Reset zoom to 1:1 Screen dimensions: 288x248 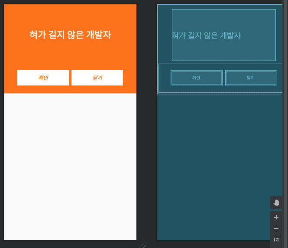(x=276, y=240)
